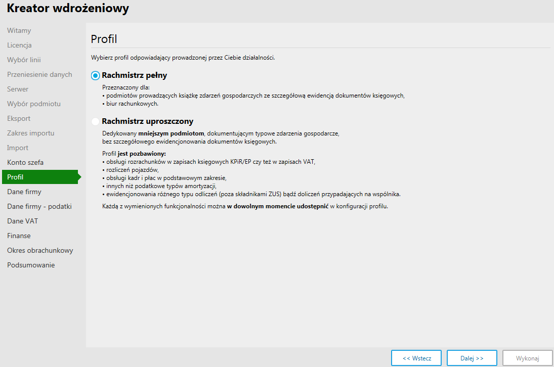Go to the Wybór linii step

click(x=24, y=60)
